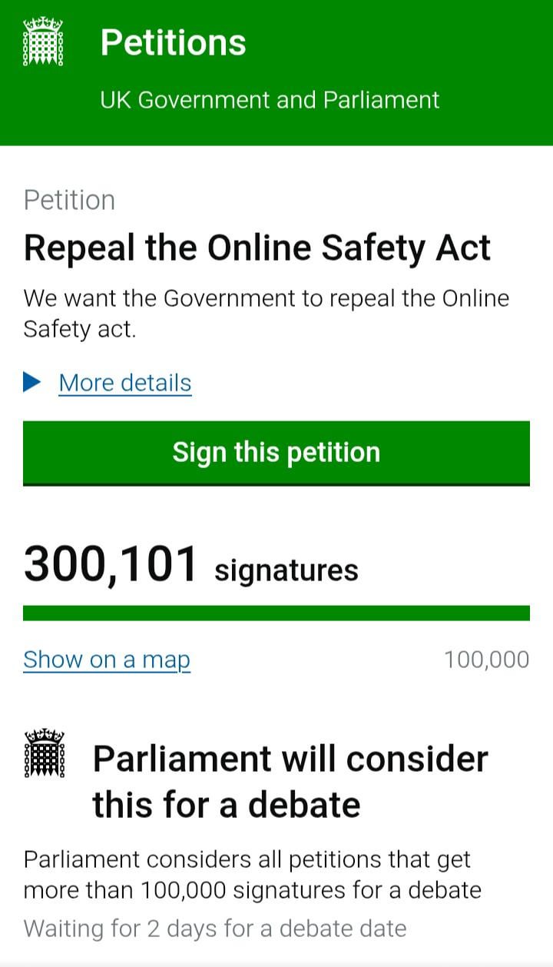Viewport: 553px width, 967px height.
Task: Click the green signature progress bar
Action: click(276, 613)
